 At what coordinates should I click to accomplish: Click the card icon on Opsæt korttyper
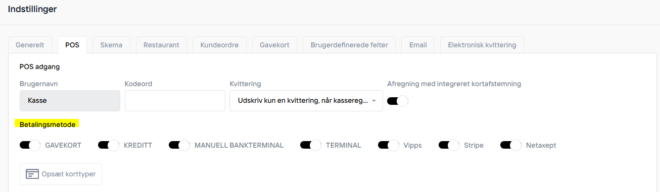pyautogui.click(x=32, y=174)
